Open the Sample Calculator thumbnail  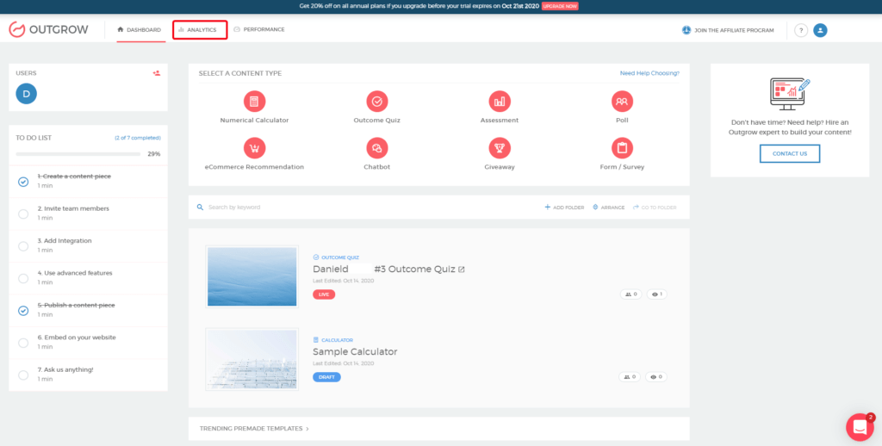(252, 359)
